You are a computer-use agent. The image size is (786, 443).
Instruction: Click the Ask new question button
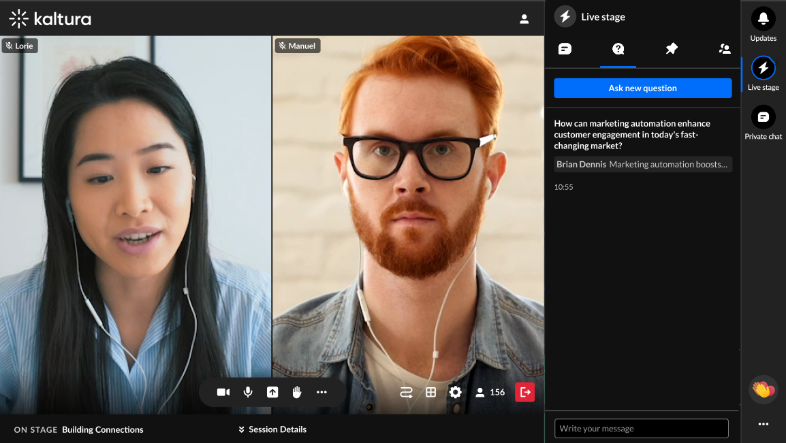click(643, 88)
